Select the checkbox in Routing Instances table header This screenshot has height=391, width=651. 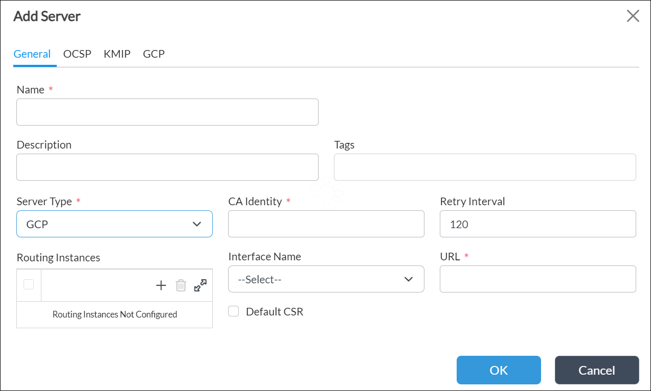28,285
